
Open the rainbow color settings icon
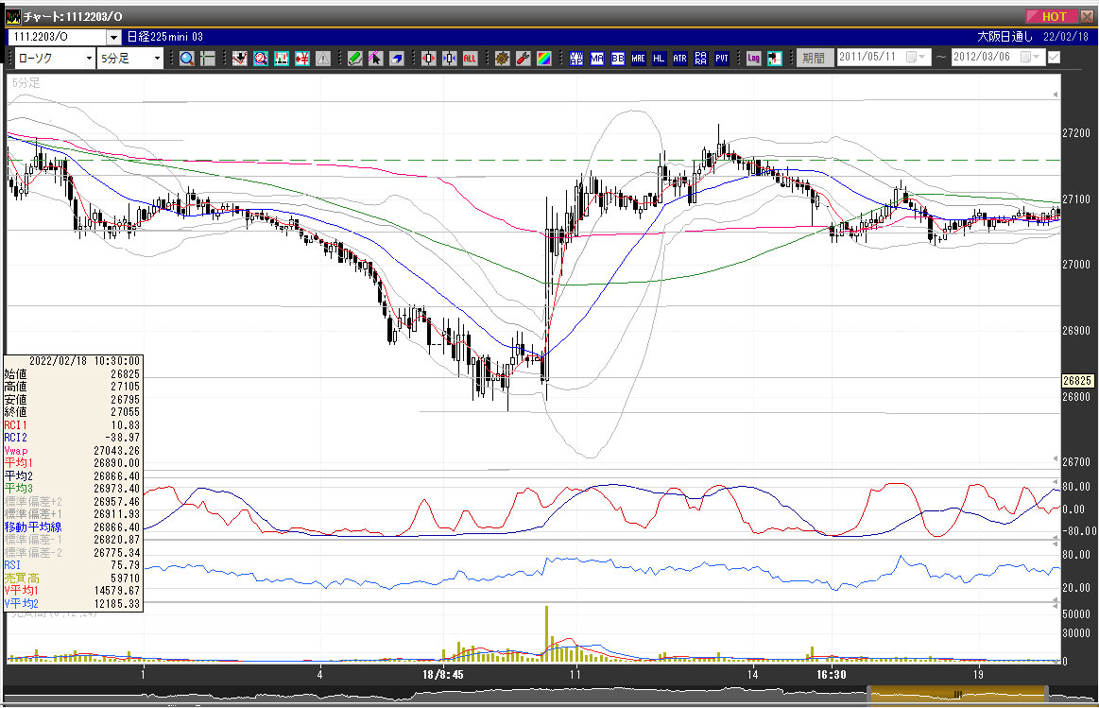click(x=544, y=59)
